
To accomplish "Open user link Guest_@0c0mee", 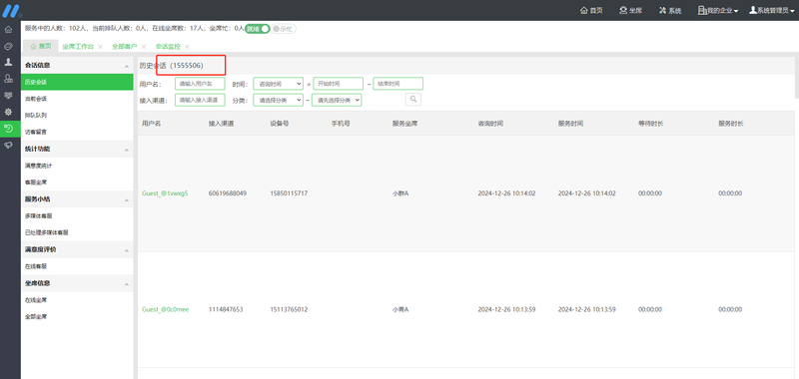I will 165,309.
